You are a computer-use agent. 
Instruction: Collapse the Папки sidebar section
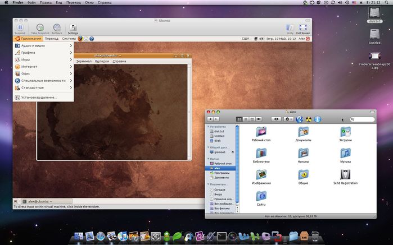(208, 159)
